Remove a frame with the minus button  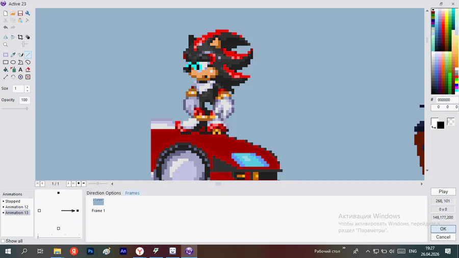84,184
